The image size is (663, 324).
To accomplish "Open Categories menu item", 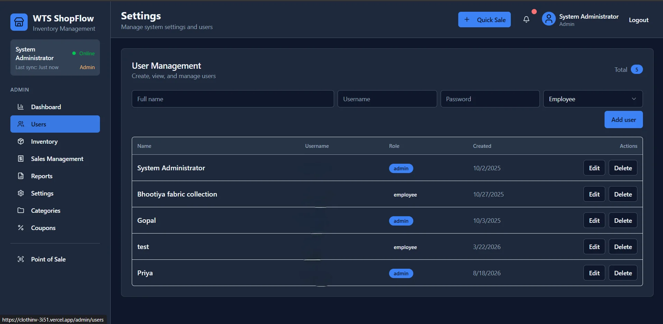I will coord(55,210).
